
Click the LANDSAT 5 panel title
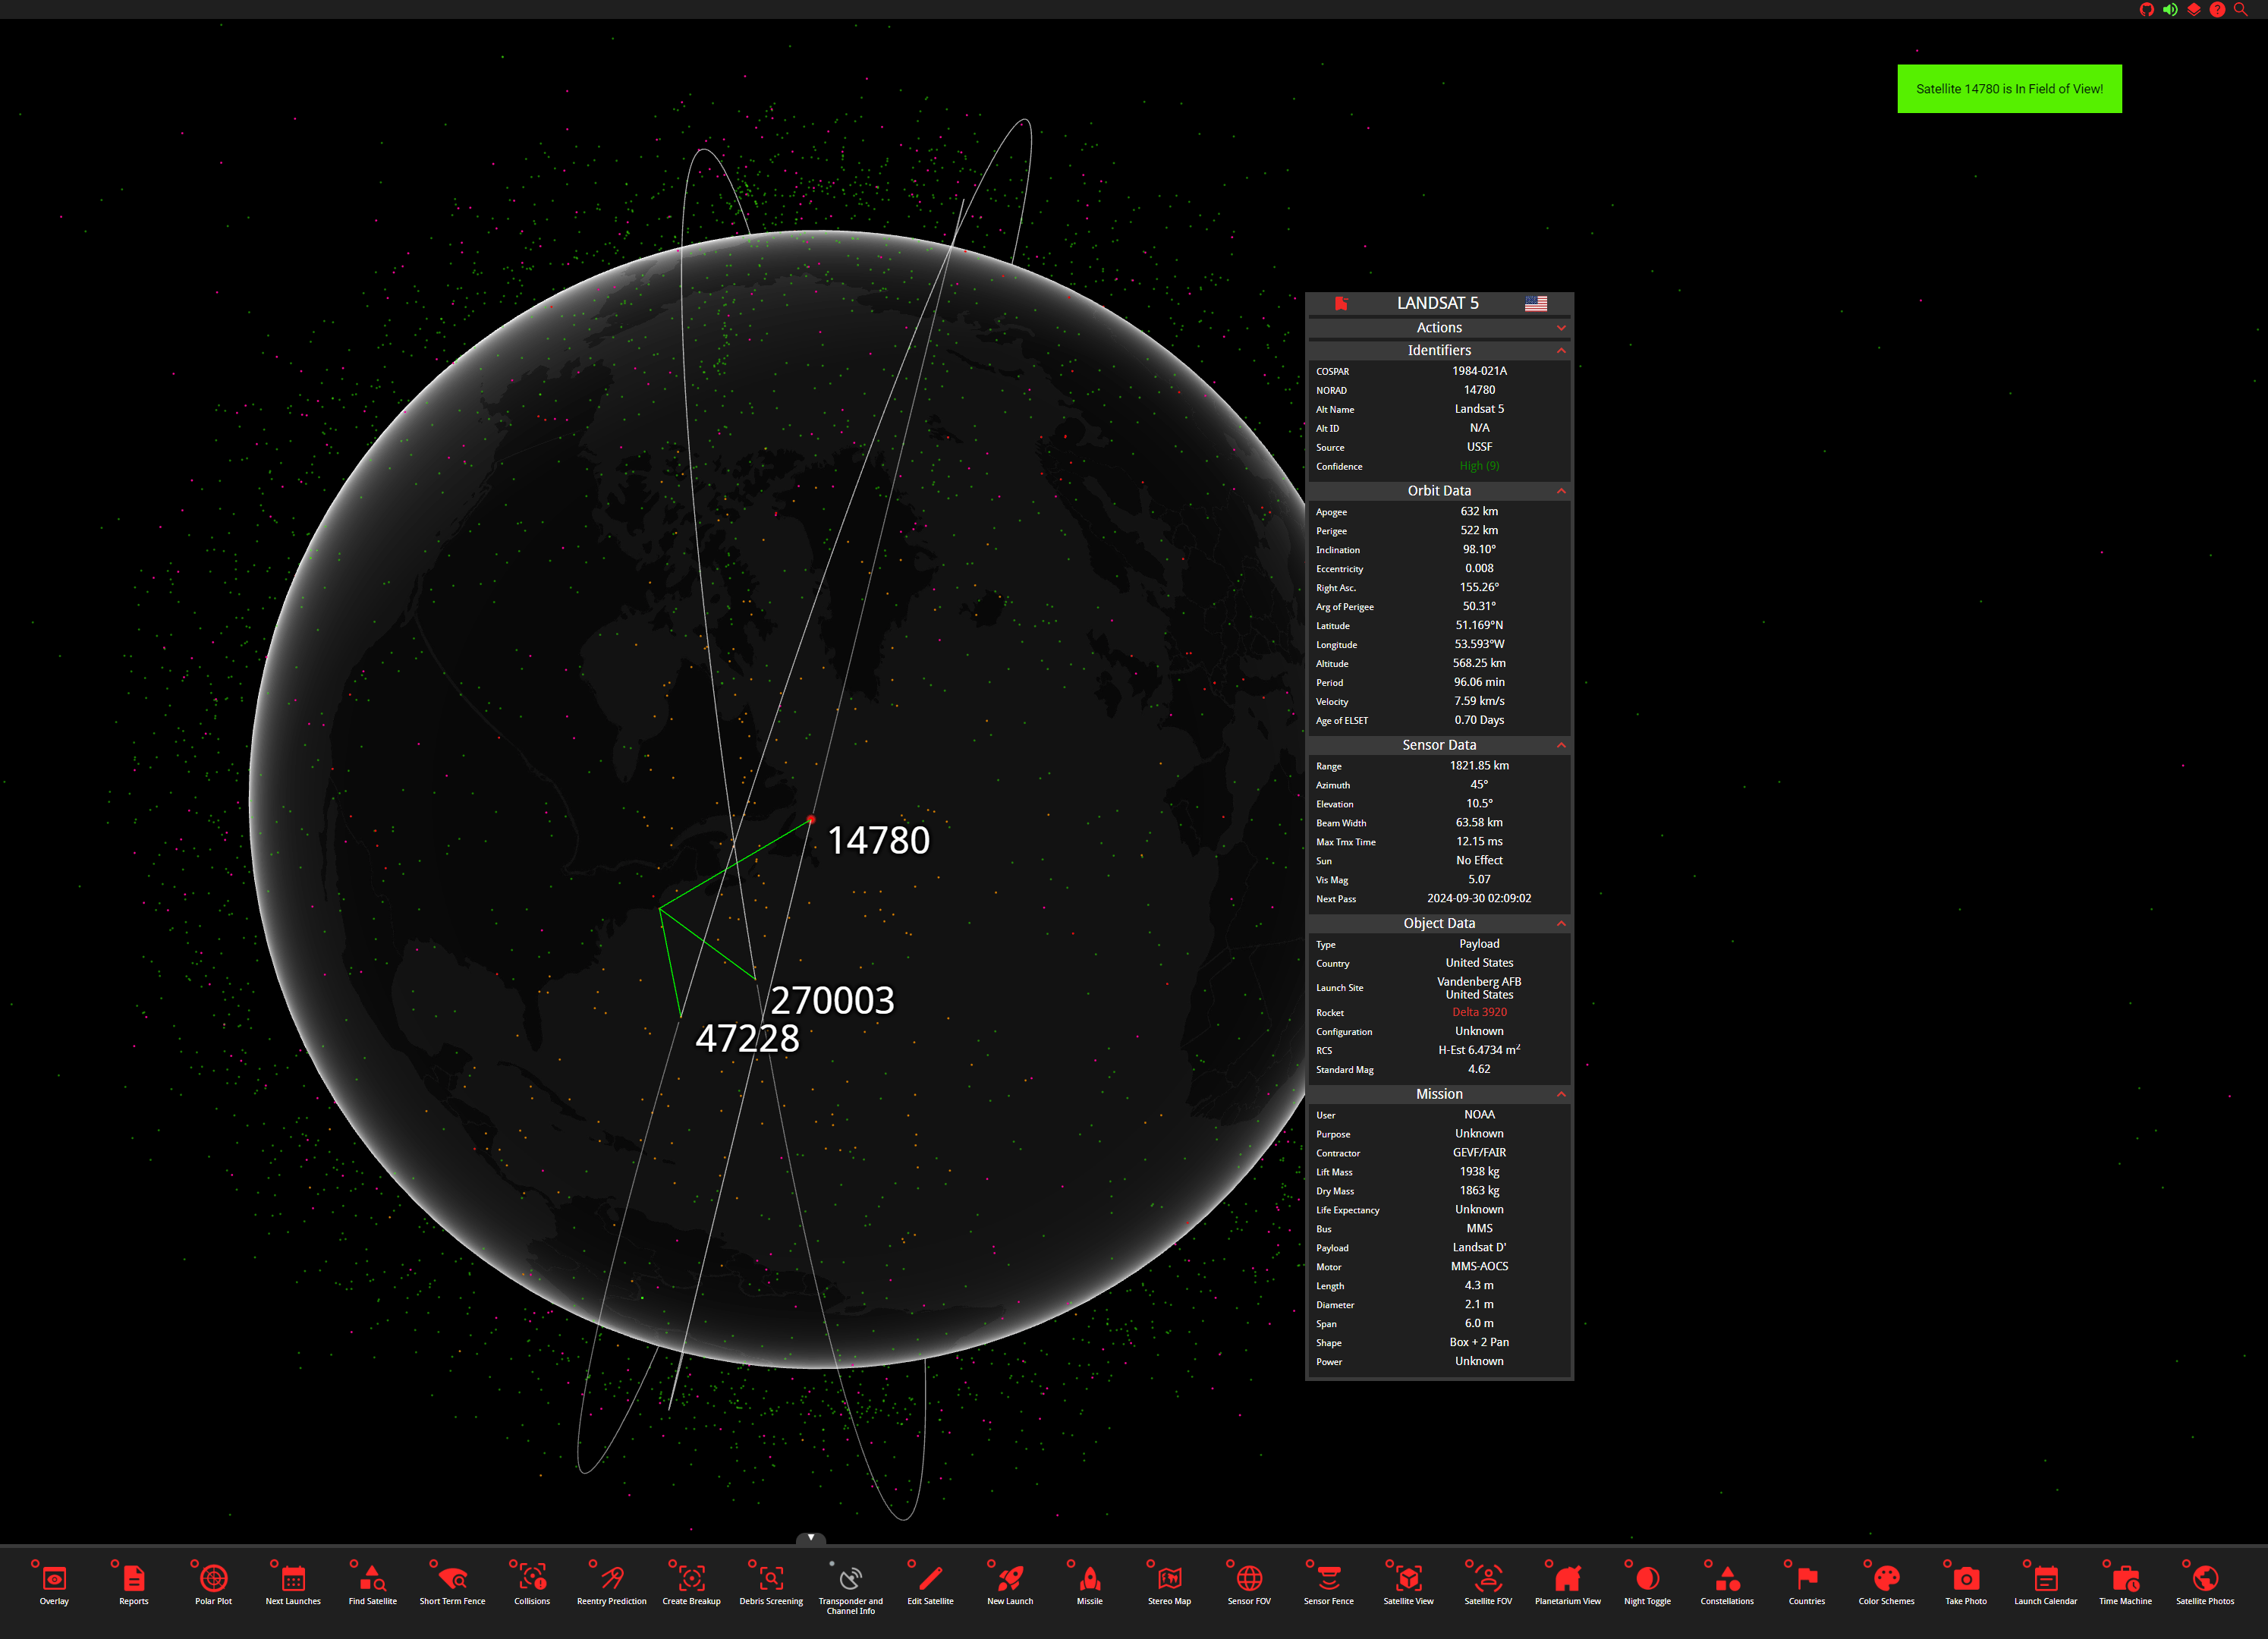pos(1437,303)
